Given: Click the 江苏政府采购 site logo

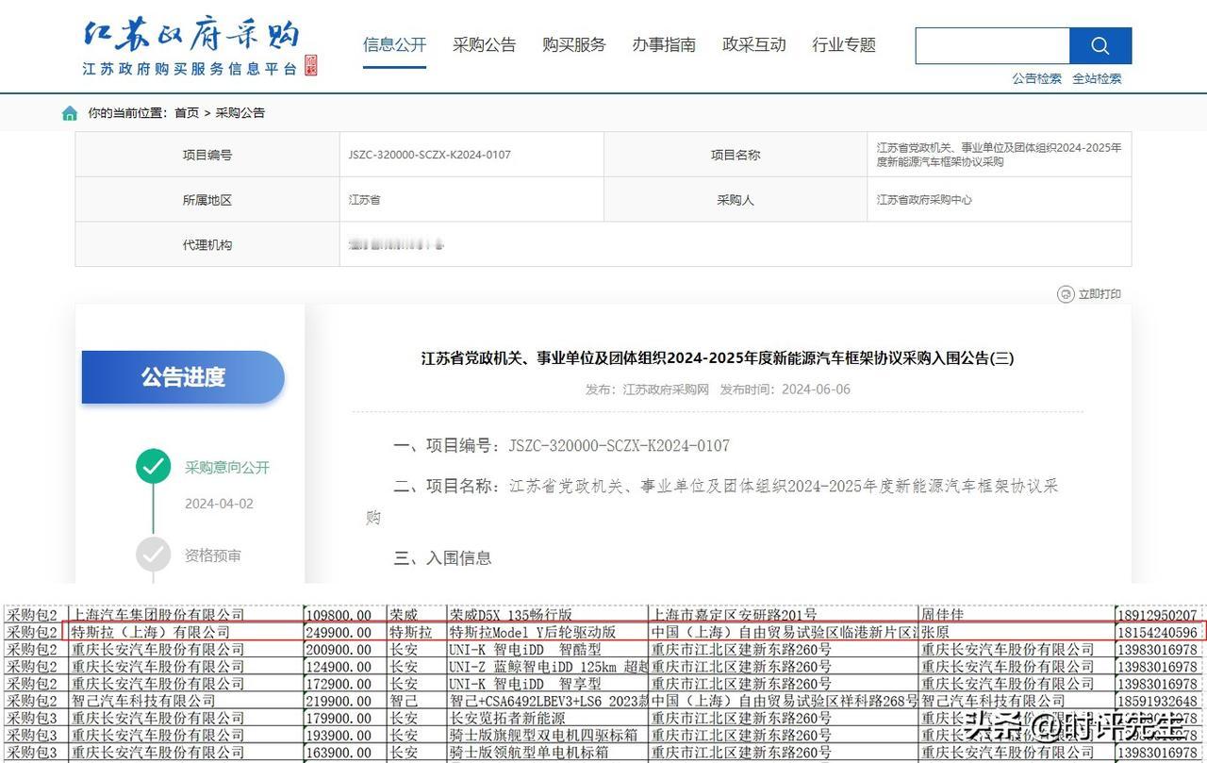Looking at the screenshot, I should [x=200, y=45].
